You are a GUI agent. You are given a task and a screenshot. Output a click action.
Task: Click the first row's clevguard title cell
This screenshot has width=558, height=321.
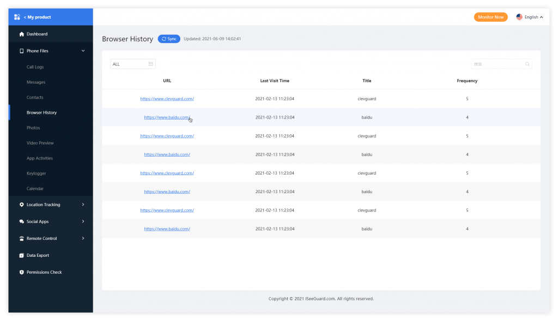coord(367,99)
